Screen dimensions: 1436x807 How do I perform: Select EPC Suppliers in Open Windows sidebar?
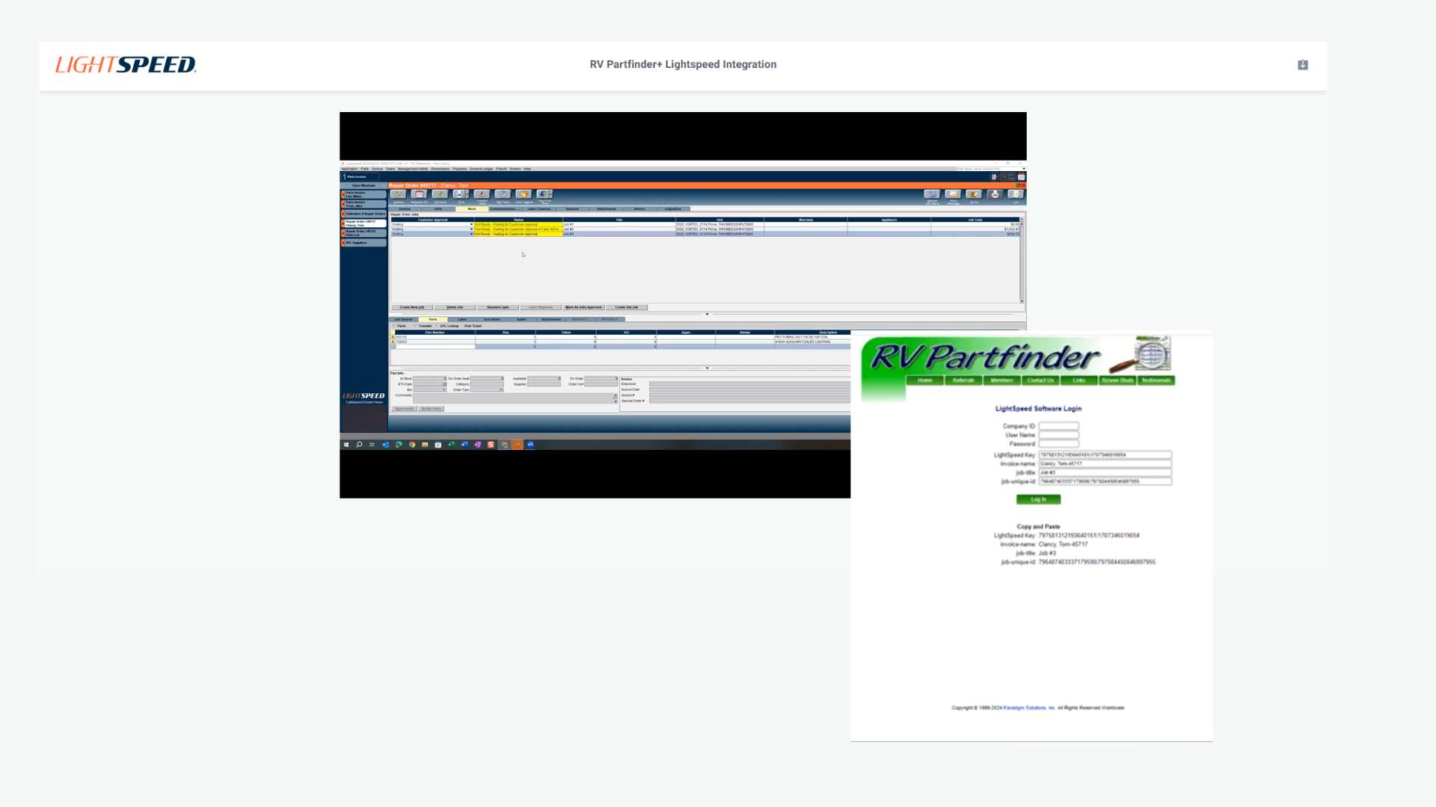(x=363, y=243)
